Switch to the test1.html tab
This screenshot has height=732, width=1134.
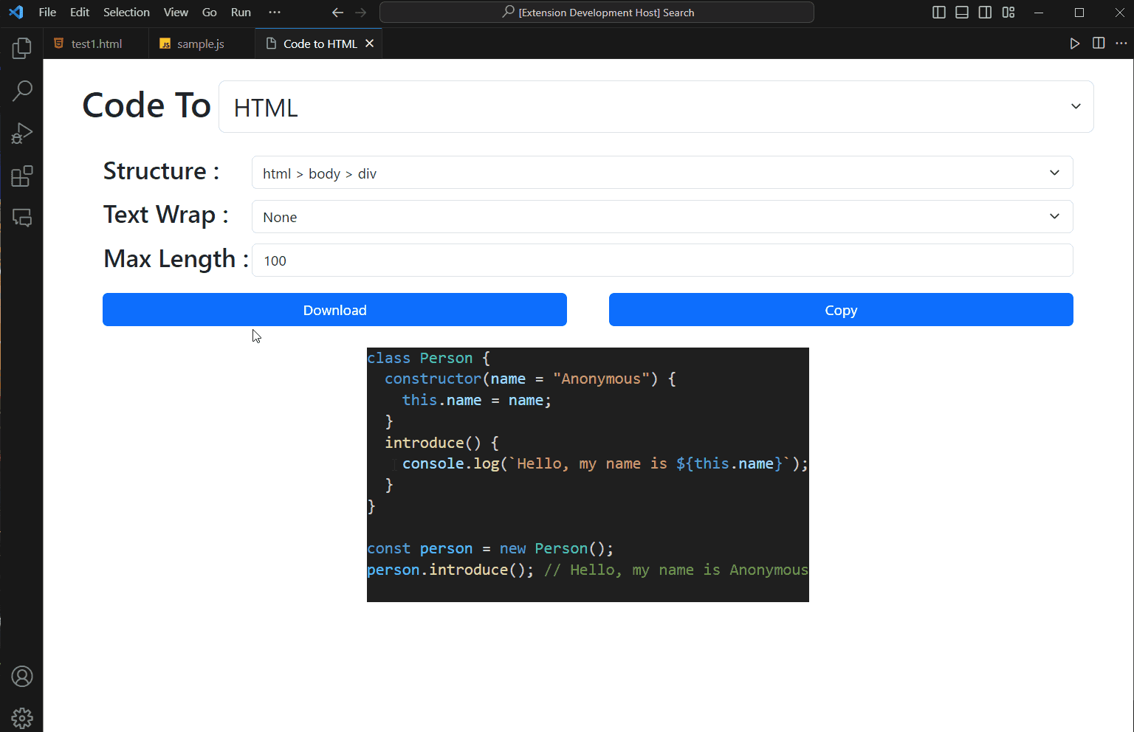pyautogui.click(x=96, y=44)
